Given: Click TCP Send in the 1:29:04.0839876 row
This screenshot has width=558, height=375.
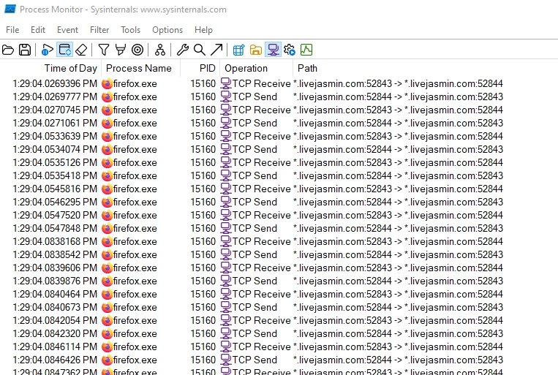Looking at the screenshot, I should click(x=255, y=281).
